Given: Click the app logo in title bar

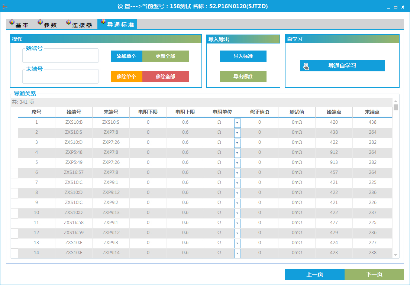Looking at the screenshot, I should [5, 6].
